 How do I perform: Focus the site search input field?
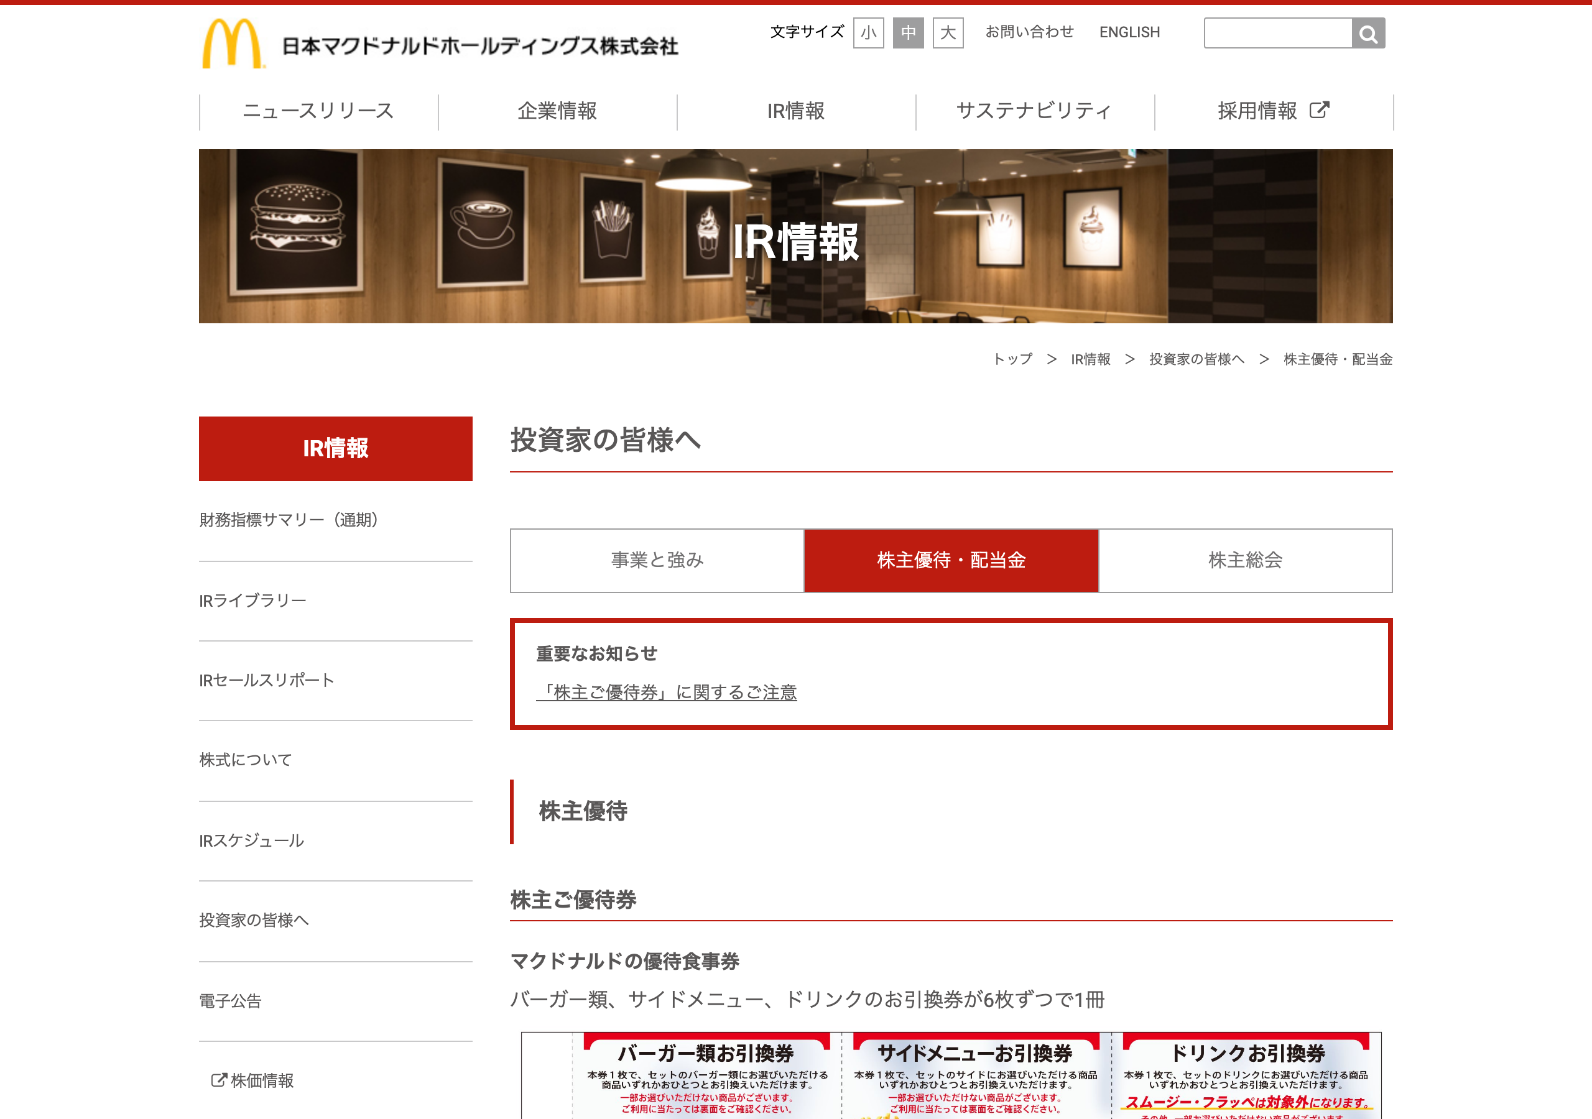coord(1278,34)
